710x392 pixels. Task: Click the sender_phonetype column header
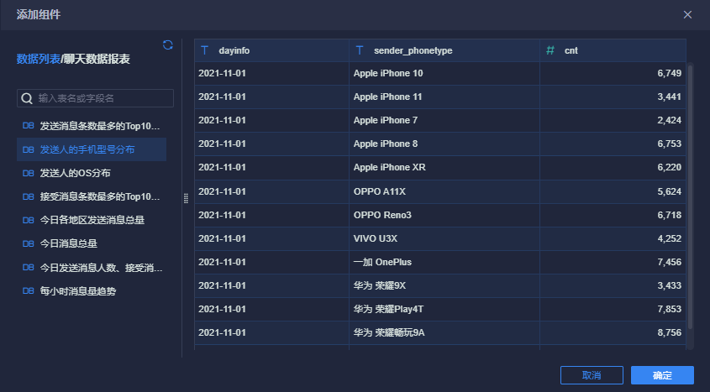point(444,50)
